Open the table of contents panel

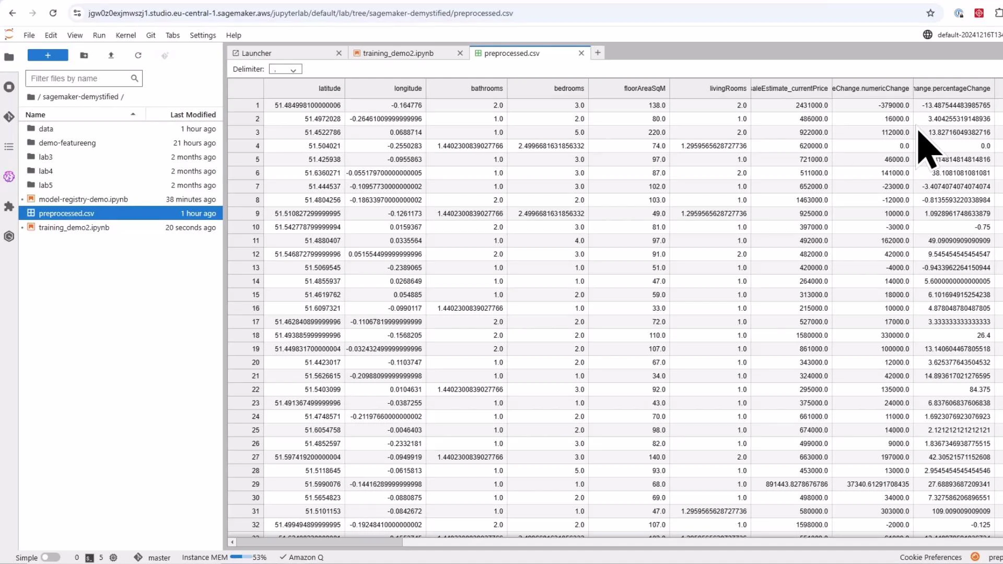click(9, 147)
